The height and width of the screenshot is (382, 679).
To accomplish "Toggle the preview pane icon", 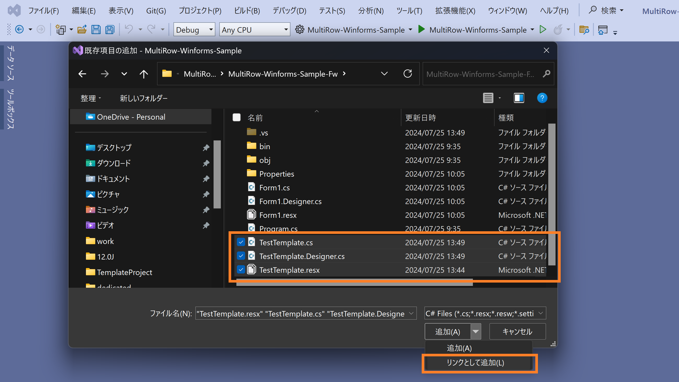I will [x=519, y=98].
